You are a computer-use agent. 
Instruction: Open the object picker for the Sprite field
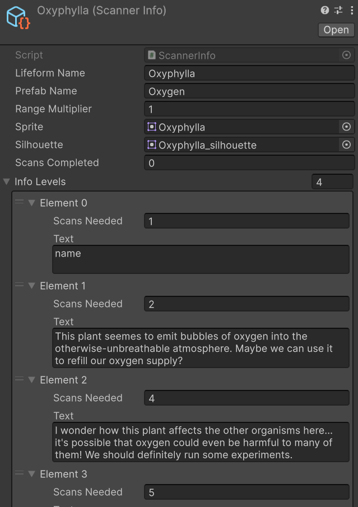346,127
